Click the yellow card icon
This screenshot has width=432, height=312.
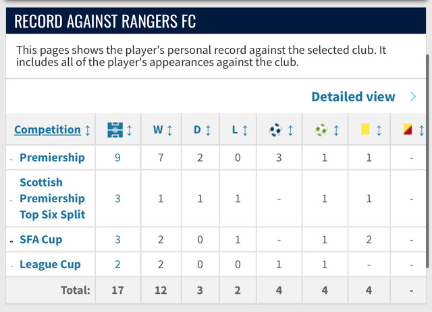pyautogui.click(x=365, y=129)
